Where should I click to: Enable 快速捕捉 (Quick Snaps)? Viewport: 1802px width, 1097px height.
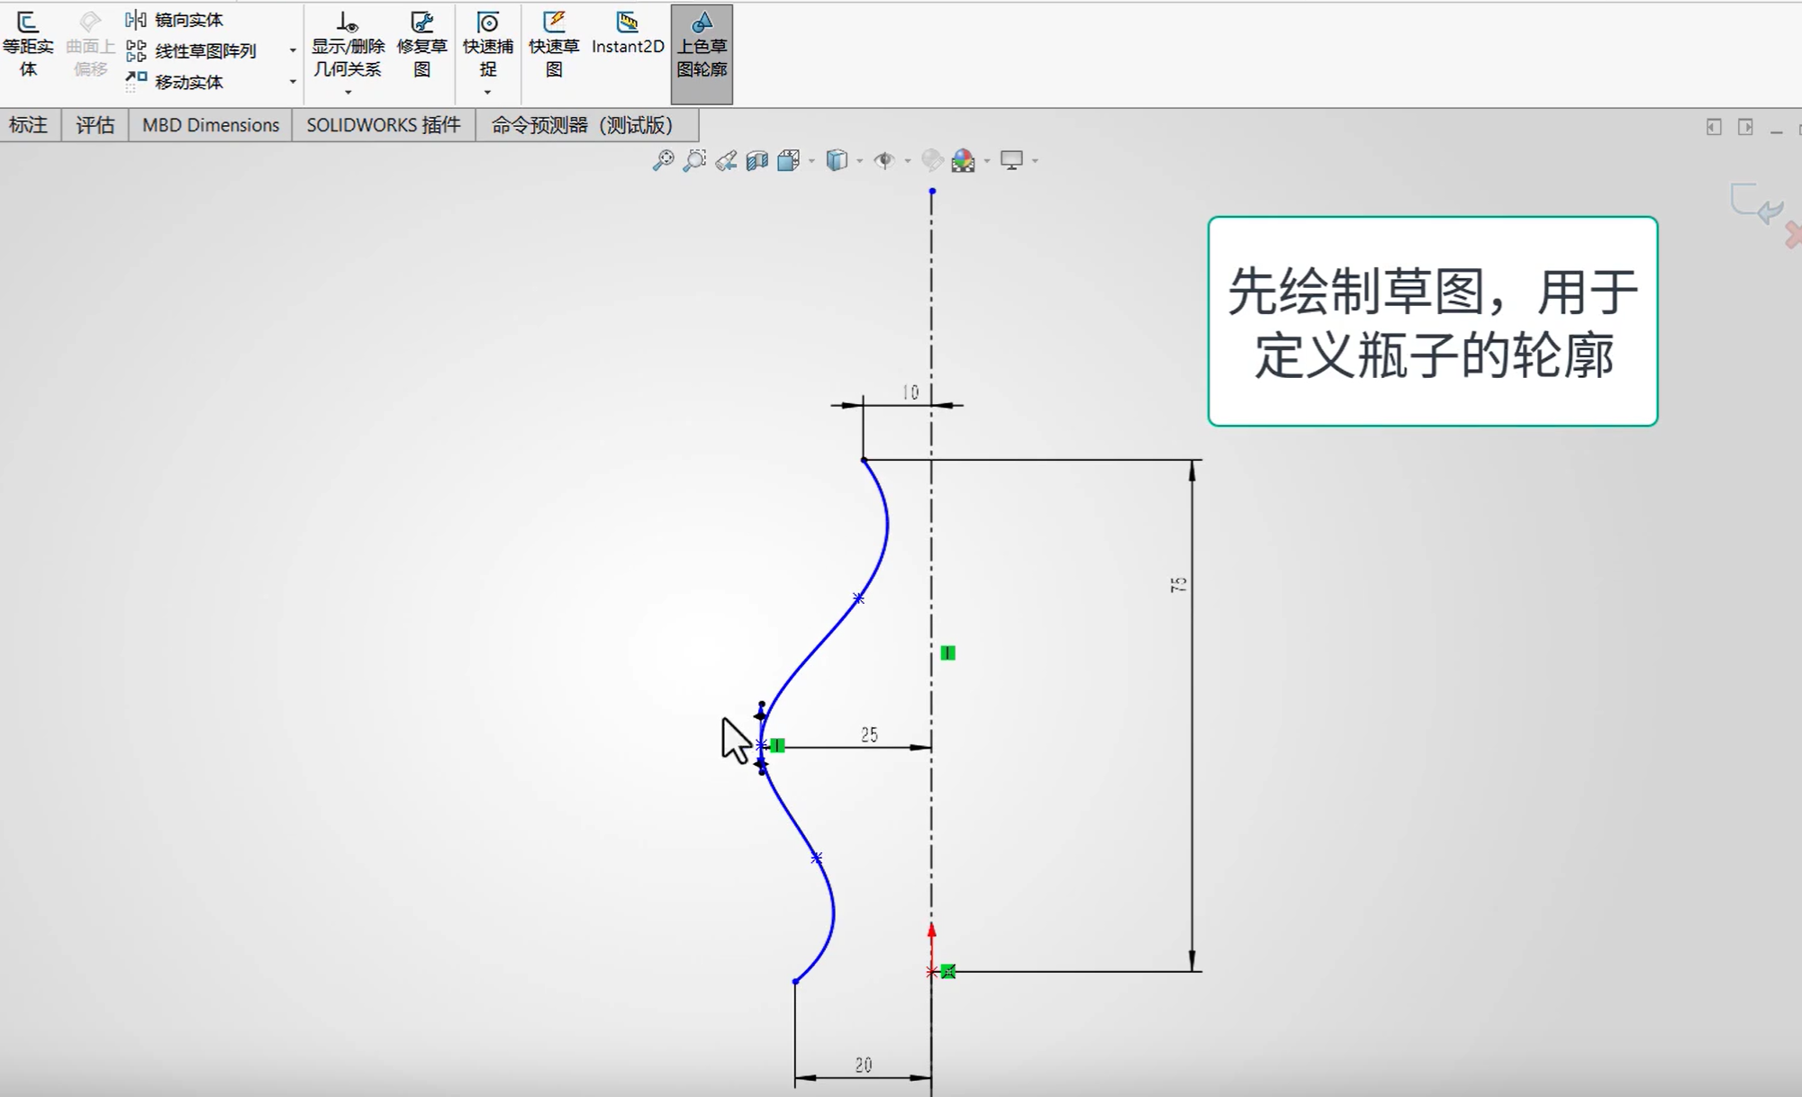click(488, 43)
